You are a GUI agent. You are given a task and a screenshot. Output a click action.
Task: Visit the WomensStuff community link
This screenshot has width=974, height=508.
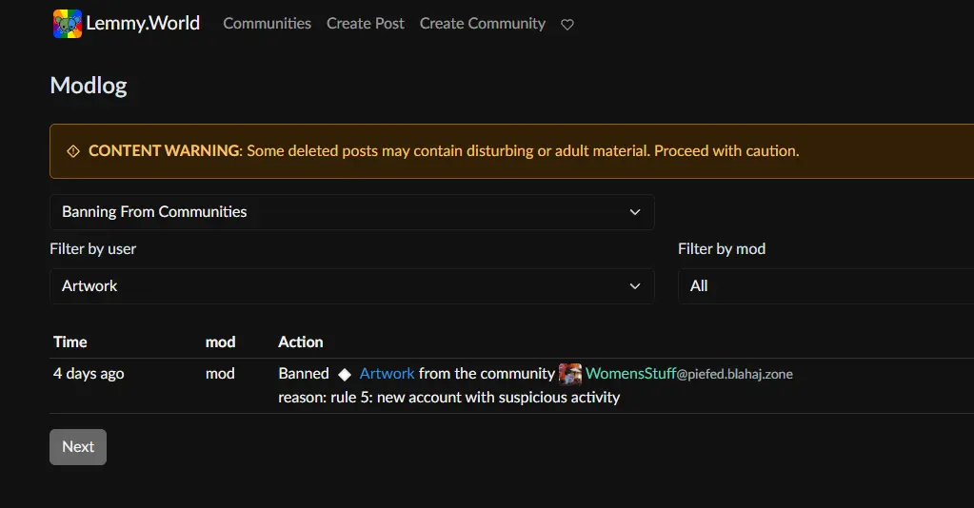click(x=630, y=374)
